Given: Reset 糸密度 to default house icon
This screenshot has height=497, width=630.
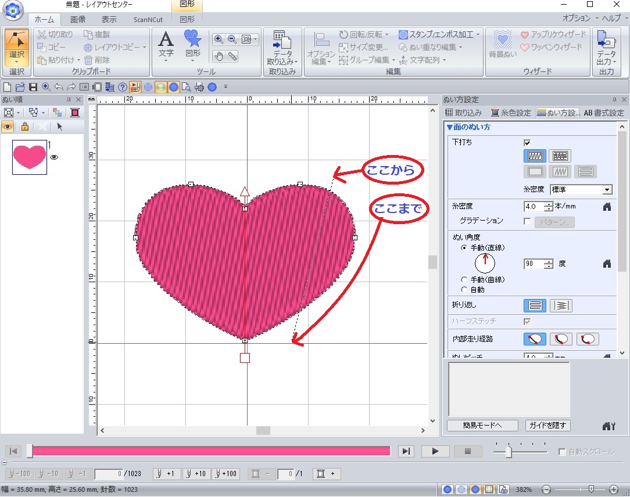Looking at the screenshot, I should pos(607,206).
